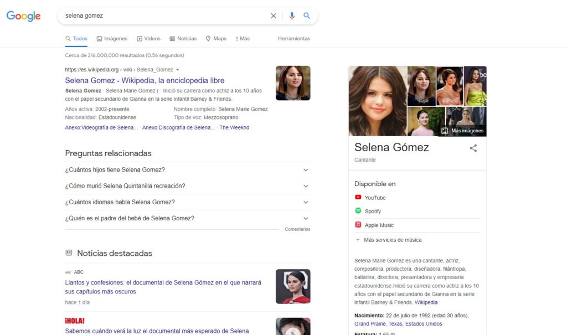The height and width of the screenshot is (335, 567).
Task: Open large Selena Gomez portrait in knowledge panel
Action: [378, 101]
